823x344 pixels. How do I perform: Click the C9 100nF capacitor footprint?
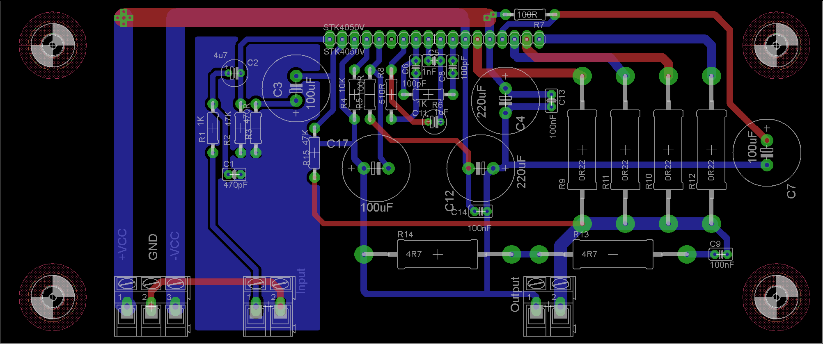coord(721,254)
